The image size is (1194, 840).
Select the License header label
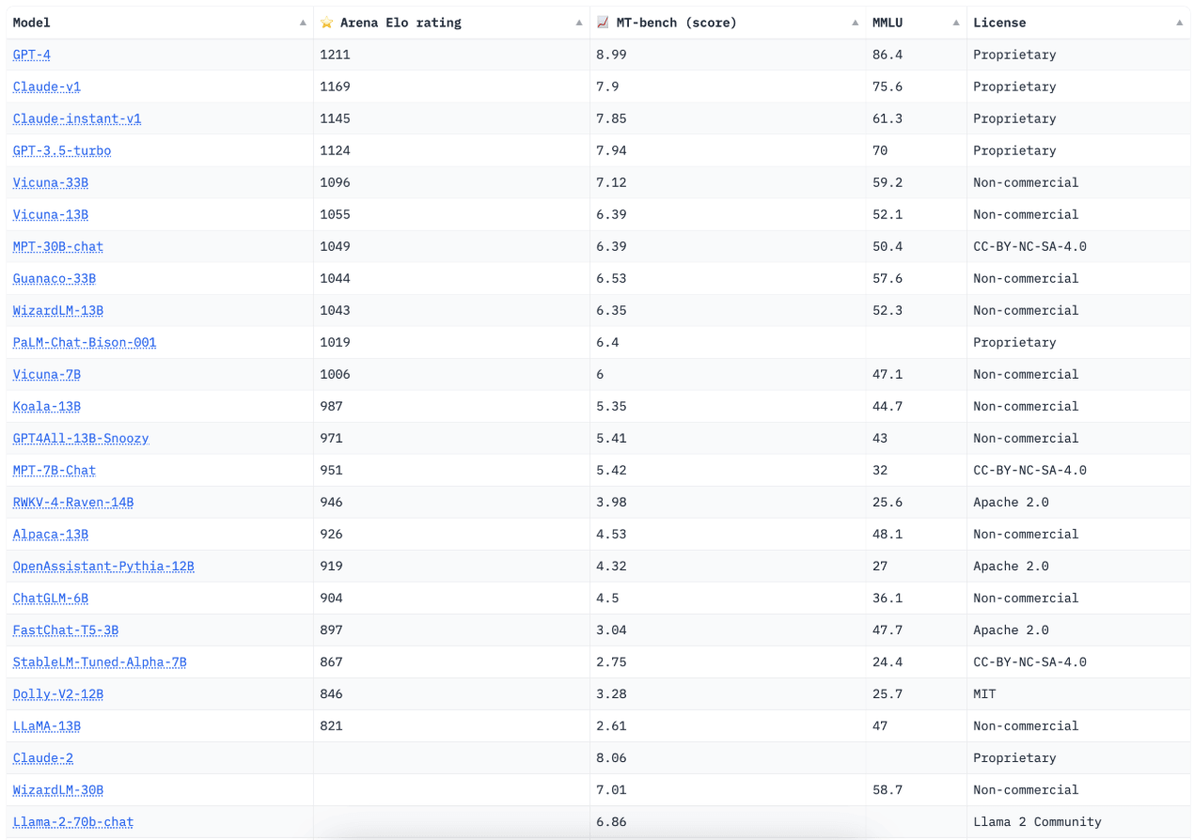pos(999,23)
